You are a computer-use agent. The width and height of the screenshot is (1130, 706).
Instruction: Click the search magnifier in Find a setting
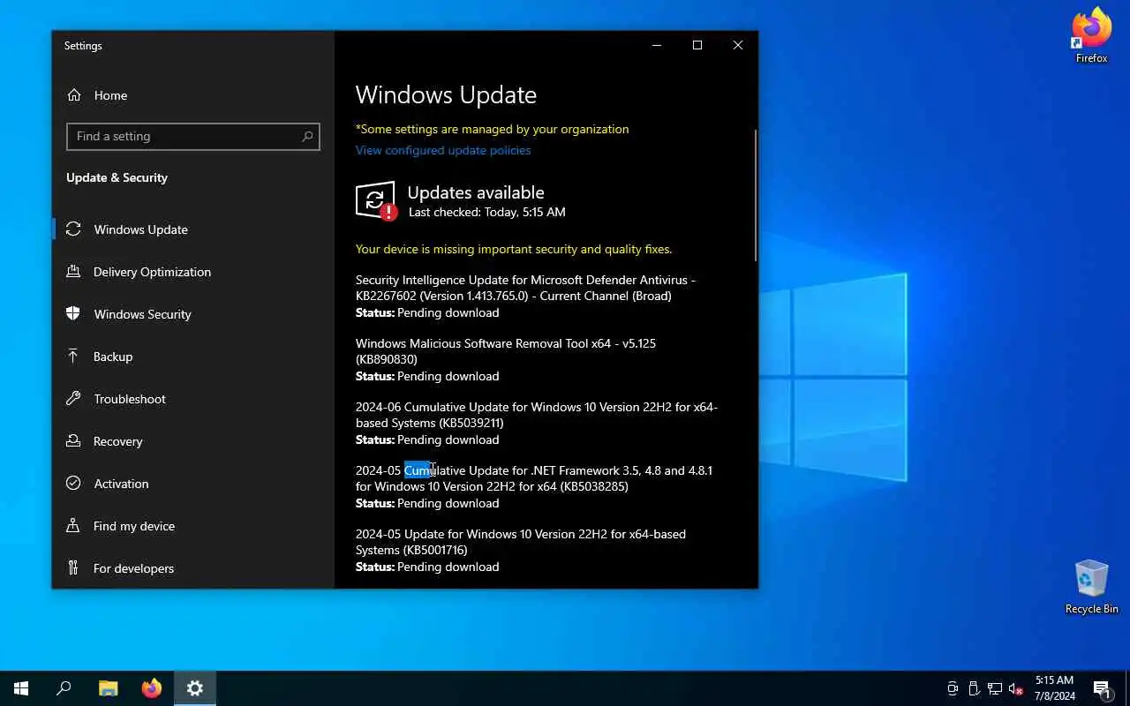point(307,137)
